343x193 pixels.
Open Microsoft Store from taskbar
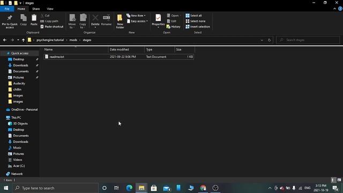tap(154, 188)
